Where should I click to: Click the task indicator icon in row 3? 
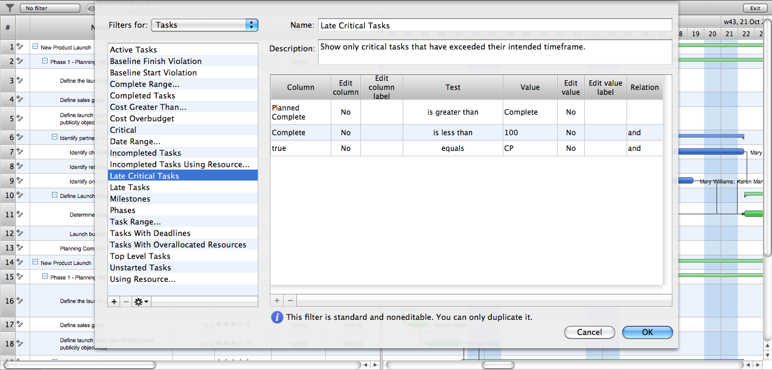click(x=20, y=80)
